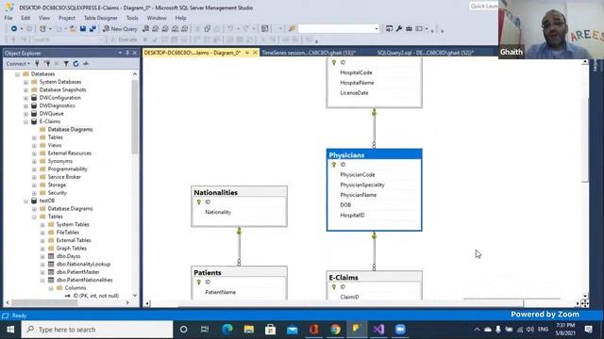Click the Refresh icon in Object Explorer
Screen dimensions: 604x339
tap(75, 64)
